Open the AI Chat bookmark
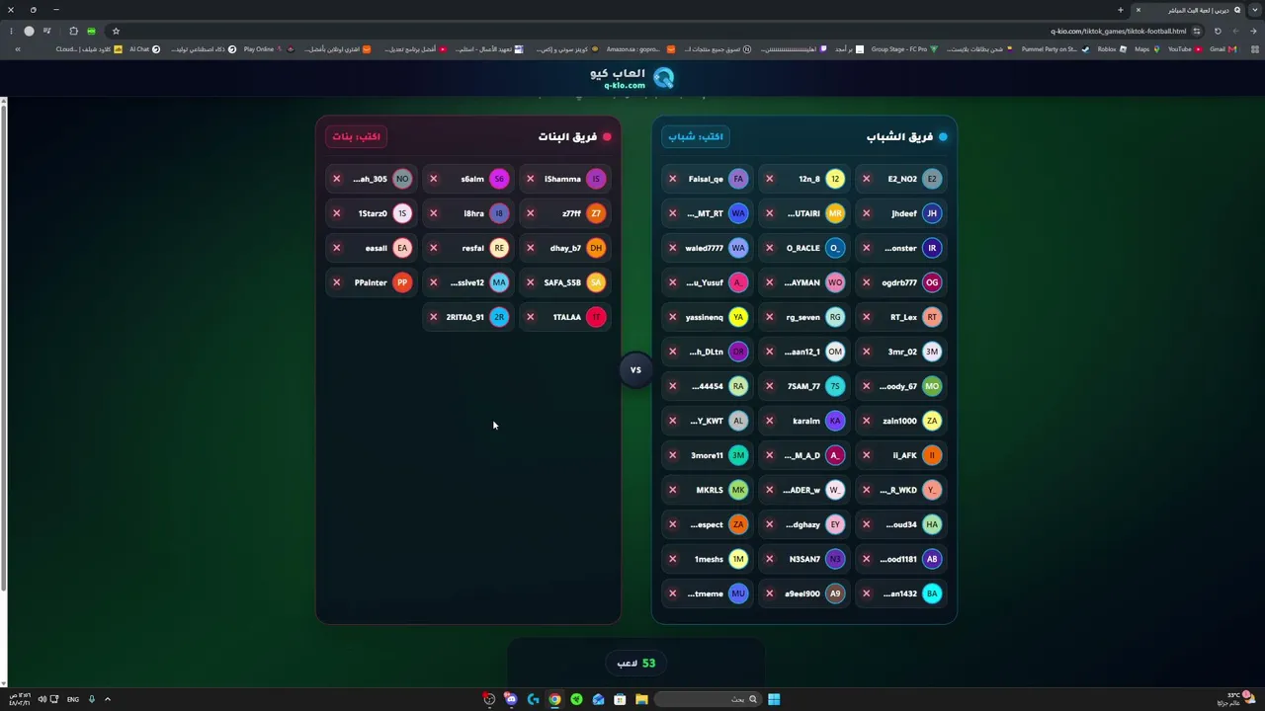 coord(144,49)
